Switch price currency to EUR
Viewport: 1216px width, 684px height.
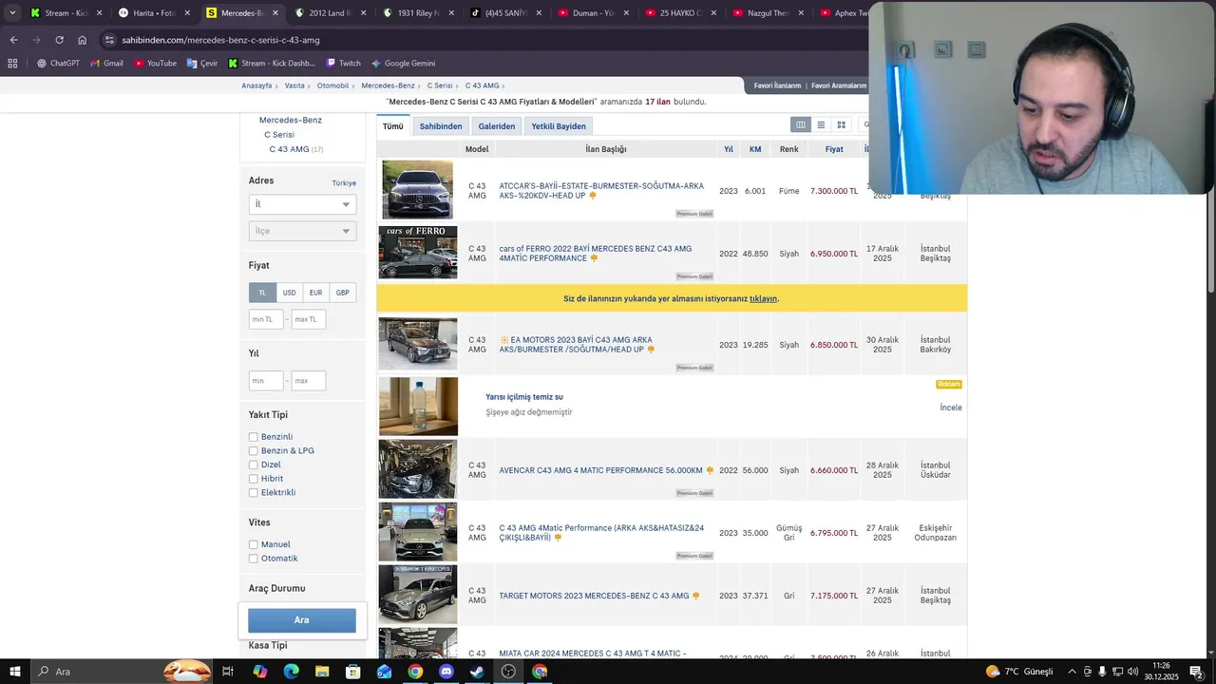click(315, 293)
